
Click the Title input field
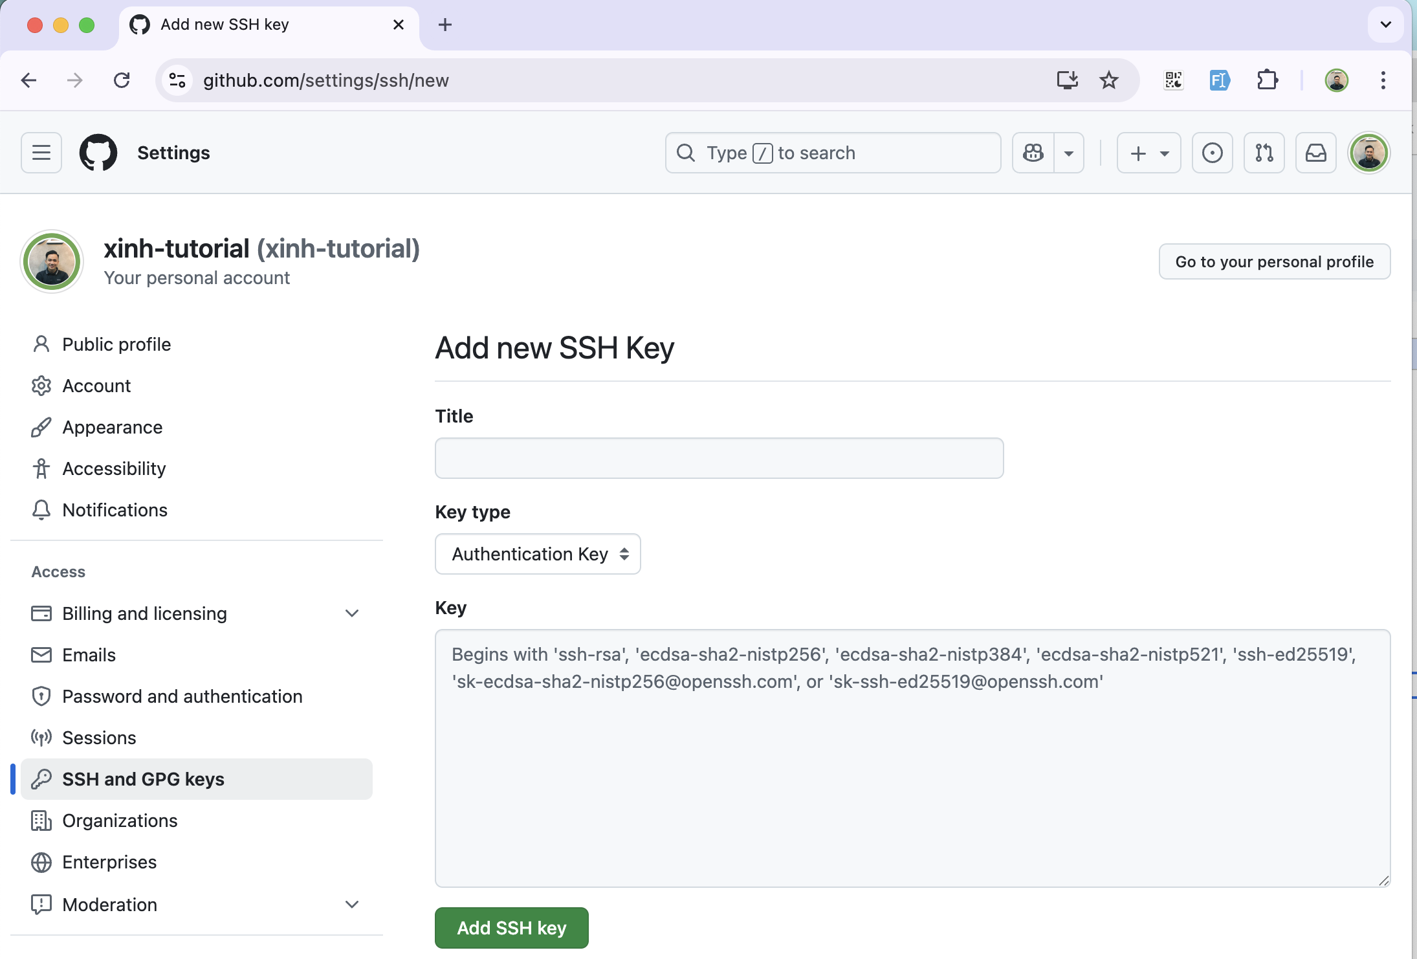pyautogui.click(x=719, y=458)
